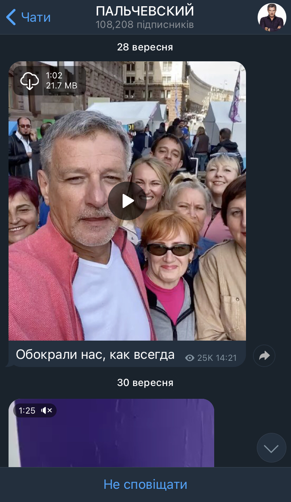Open the ПАЛЬЧЕВСКИЙ channel title
291x502 pixels.
click(x=145, y=11)
